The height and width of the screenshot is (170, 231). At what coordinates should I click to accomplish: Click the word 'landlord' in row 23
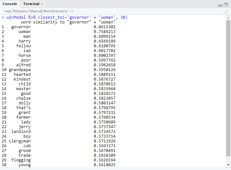[21, 132]
